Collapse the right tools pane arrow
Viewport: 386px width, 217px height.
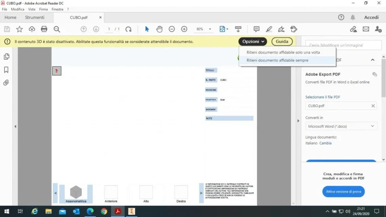298,121
